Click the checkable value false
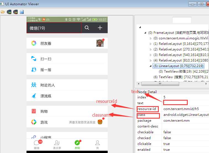 coord(167,132)
